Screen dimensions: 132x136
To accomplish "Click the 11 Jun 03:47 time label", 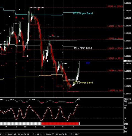I will point(11,134).
